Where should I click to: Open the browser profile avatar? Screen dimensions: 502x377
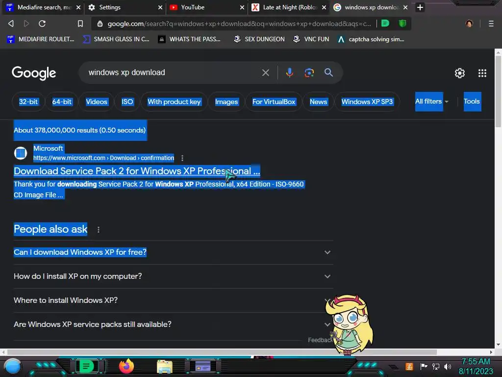click(469, 24)
